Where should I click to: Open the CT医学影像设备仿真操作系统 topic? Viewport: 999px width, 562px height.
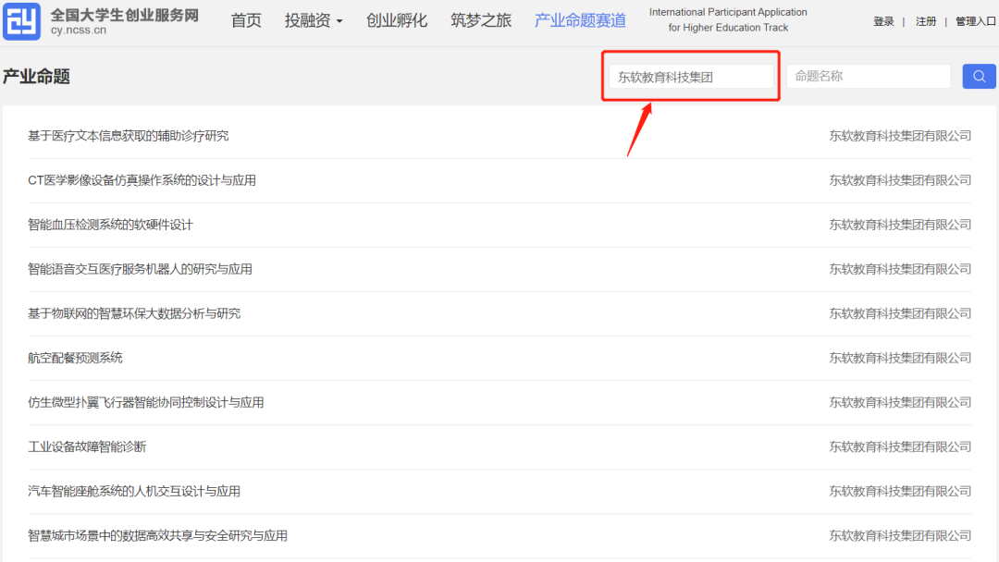(x=142, y=180)
